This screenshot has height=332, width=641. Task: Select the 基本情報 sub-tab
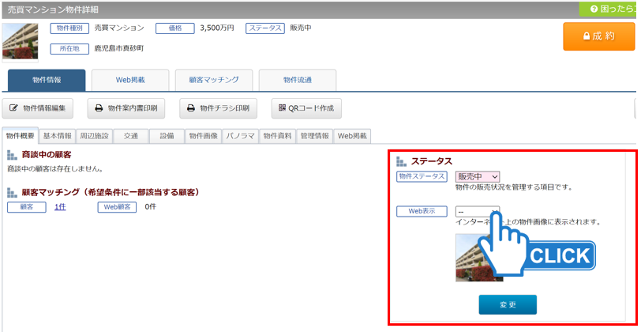[57, 136]
